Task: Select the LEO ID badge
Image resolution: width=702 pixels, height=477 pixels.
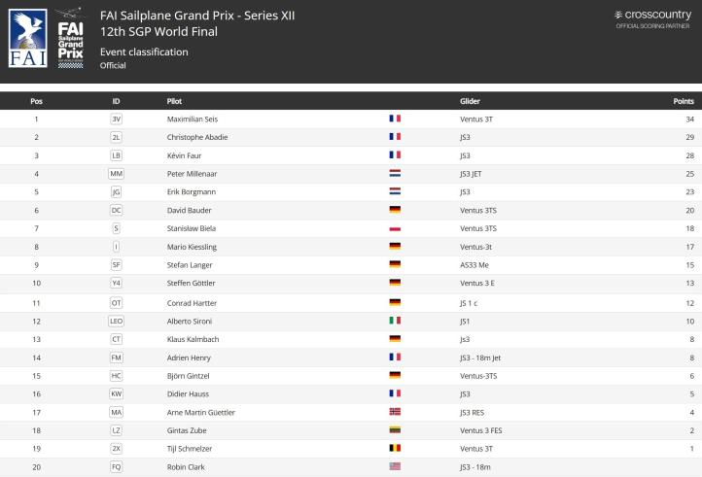Action: tap(117, 321)
